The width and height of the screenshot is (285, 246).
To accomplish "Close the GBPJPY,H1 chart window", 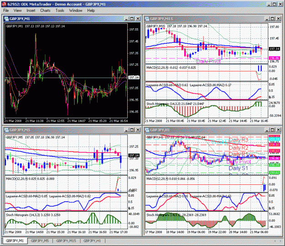I will (279, 130).
